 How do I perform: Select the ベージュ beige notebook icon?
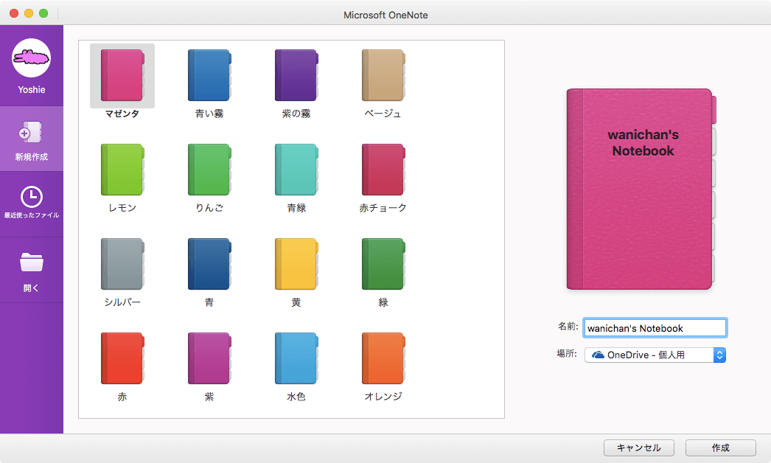(383, 75)
